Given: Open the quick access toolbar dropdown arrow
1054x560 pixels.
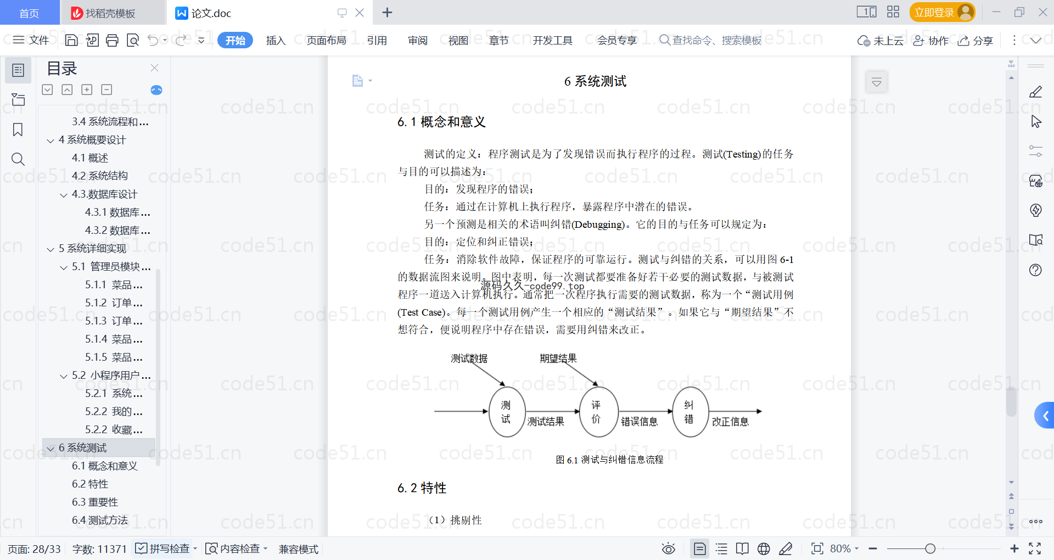Looking at the screenshot, I should pos(201,40).
